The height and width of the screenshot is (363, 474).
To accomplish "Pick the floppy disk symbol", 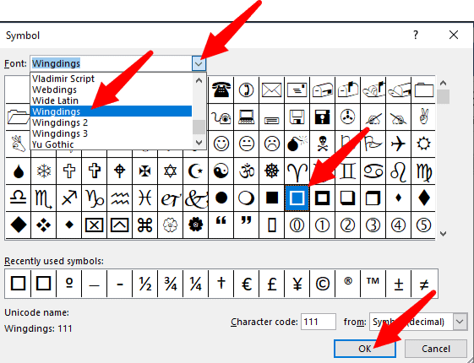I will click(x=297, y=116).
